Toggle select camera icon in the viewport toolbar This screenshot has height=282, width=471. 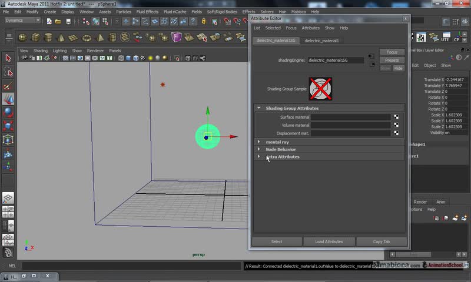click(x=24, y=58)
